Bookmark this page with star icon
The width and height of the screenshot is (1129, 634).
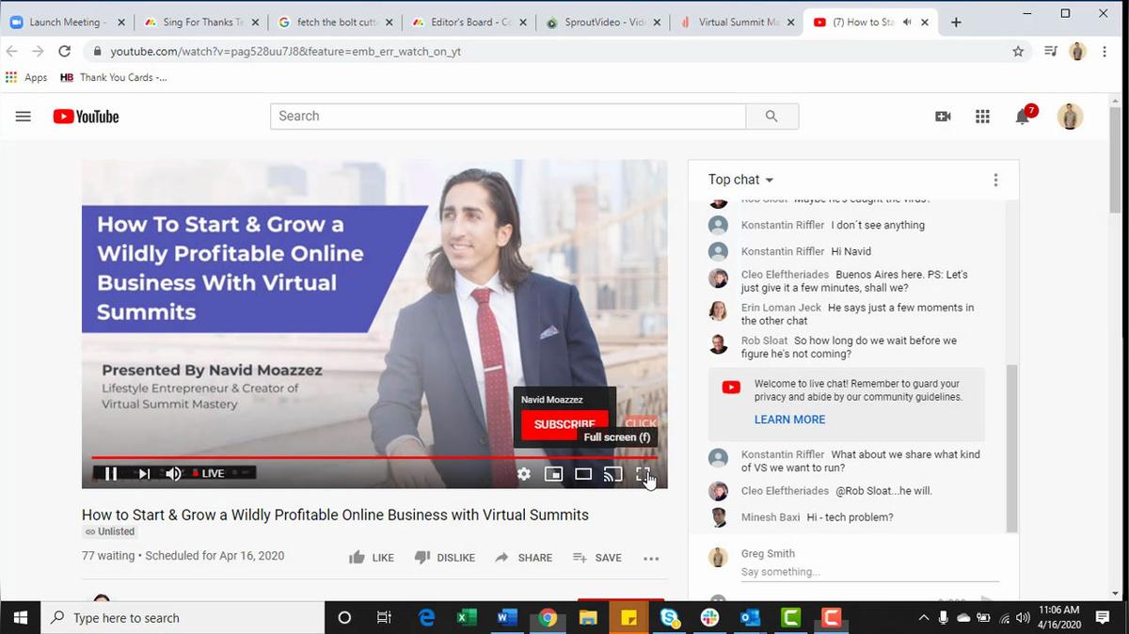pos(1018,52)
